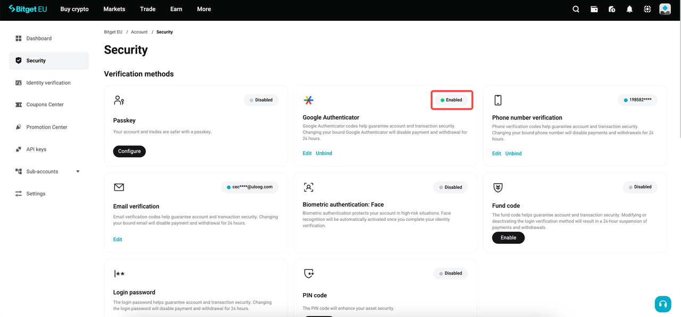Open the profile avatar menu
The width and height of the screenshot is (681, 317).
pyautogui.click(x=665, y=9)
